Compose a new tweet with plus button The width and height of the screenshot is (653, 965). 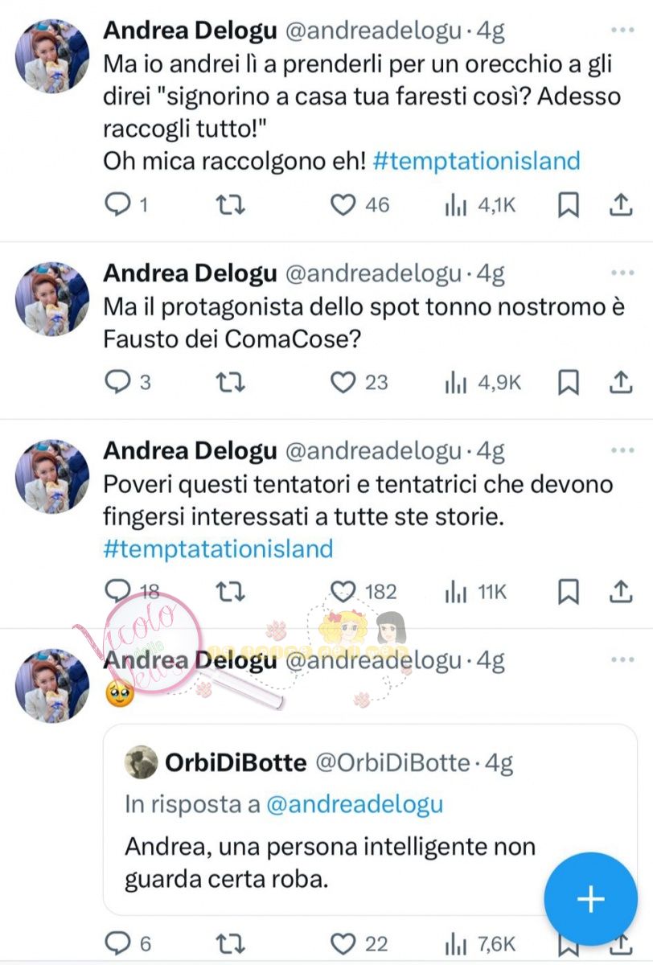591,899
